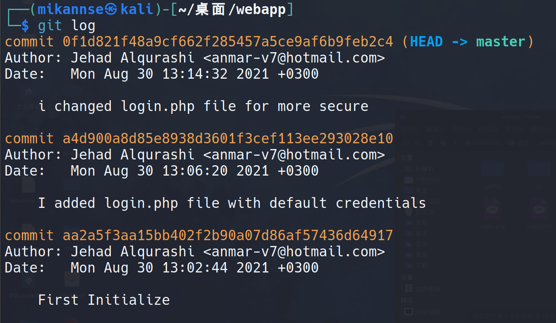Select 下载 downloads in the sidebar
This screenshot has height=323, width=556.
pyautogui.click(x=422, y=265)
